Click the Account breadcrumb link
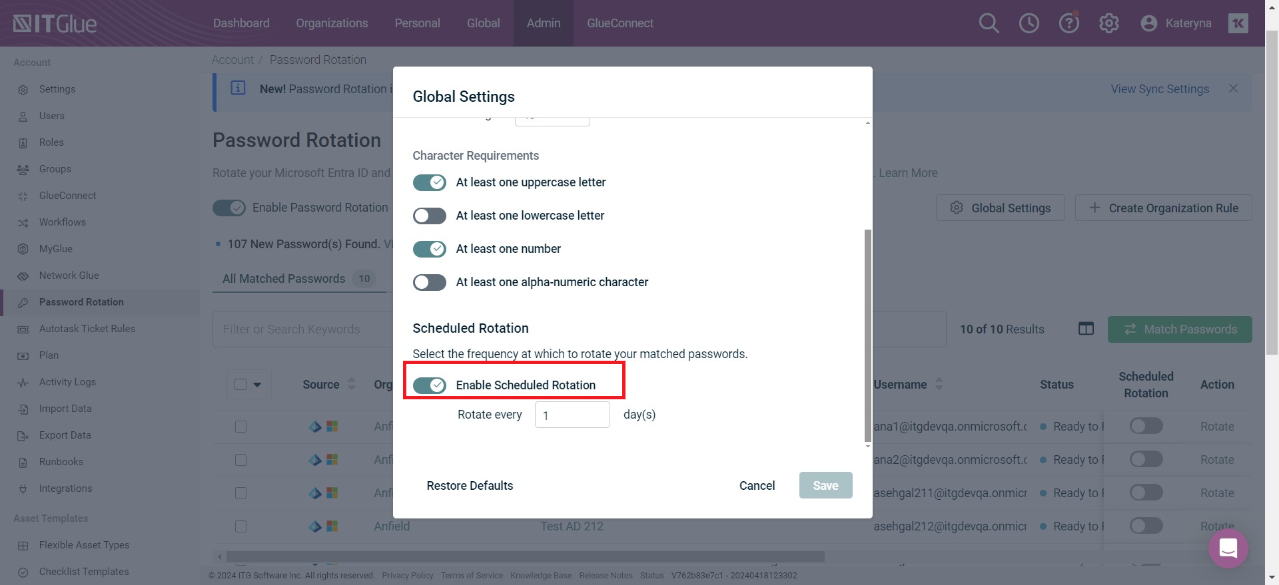The image size is (1279, 585). 232,60
